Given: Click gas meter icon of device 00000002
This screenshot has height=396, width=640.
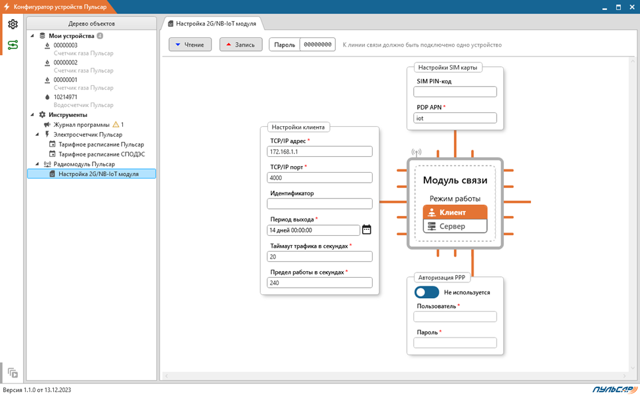Looking at the screenshot, I should point(47,62).
